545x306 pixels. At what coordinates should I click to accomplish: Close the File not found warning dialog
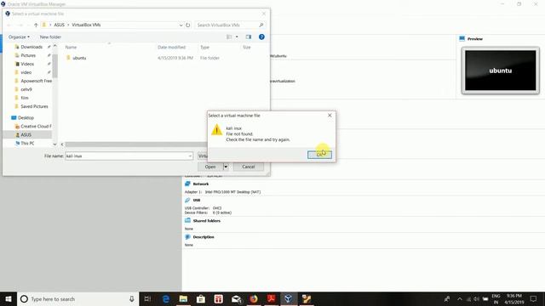tap(330, 116)
